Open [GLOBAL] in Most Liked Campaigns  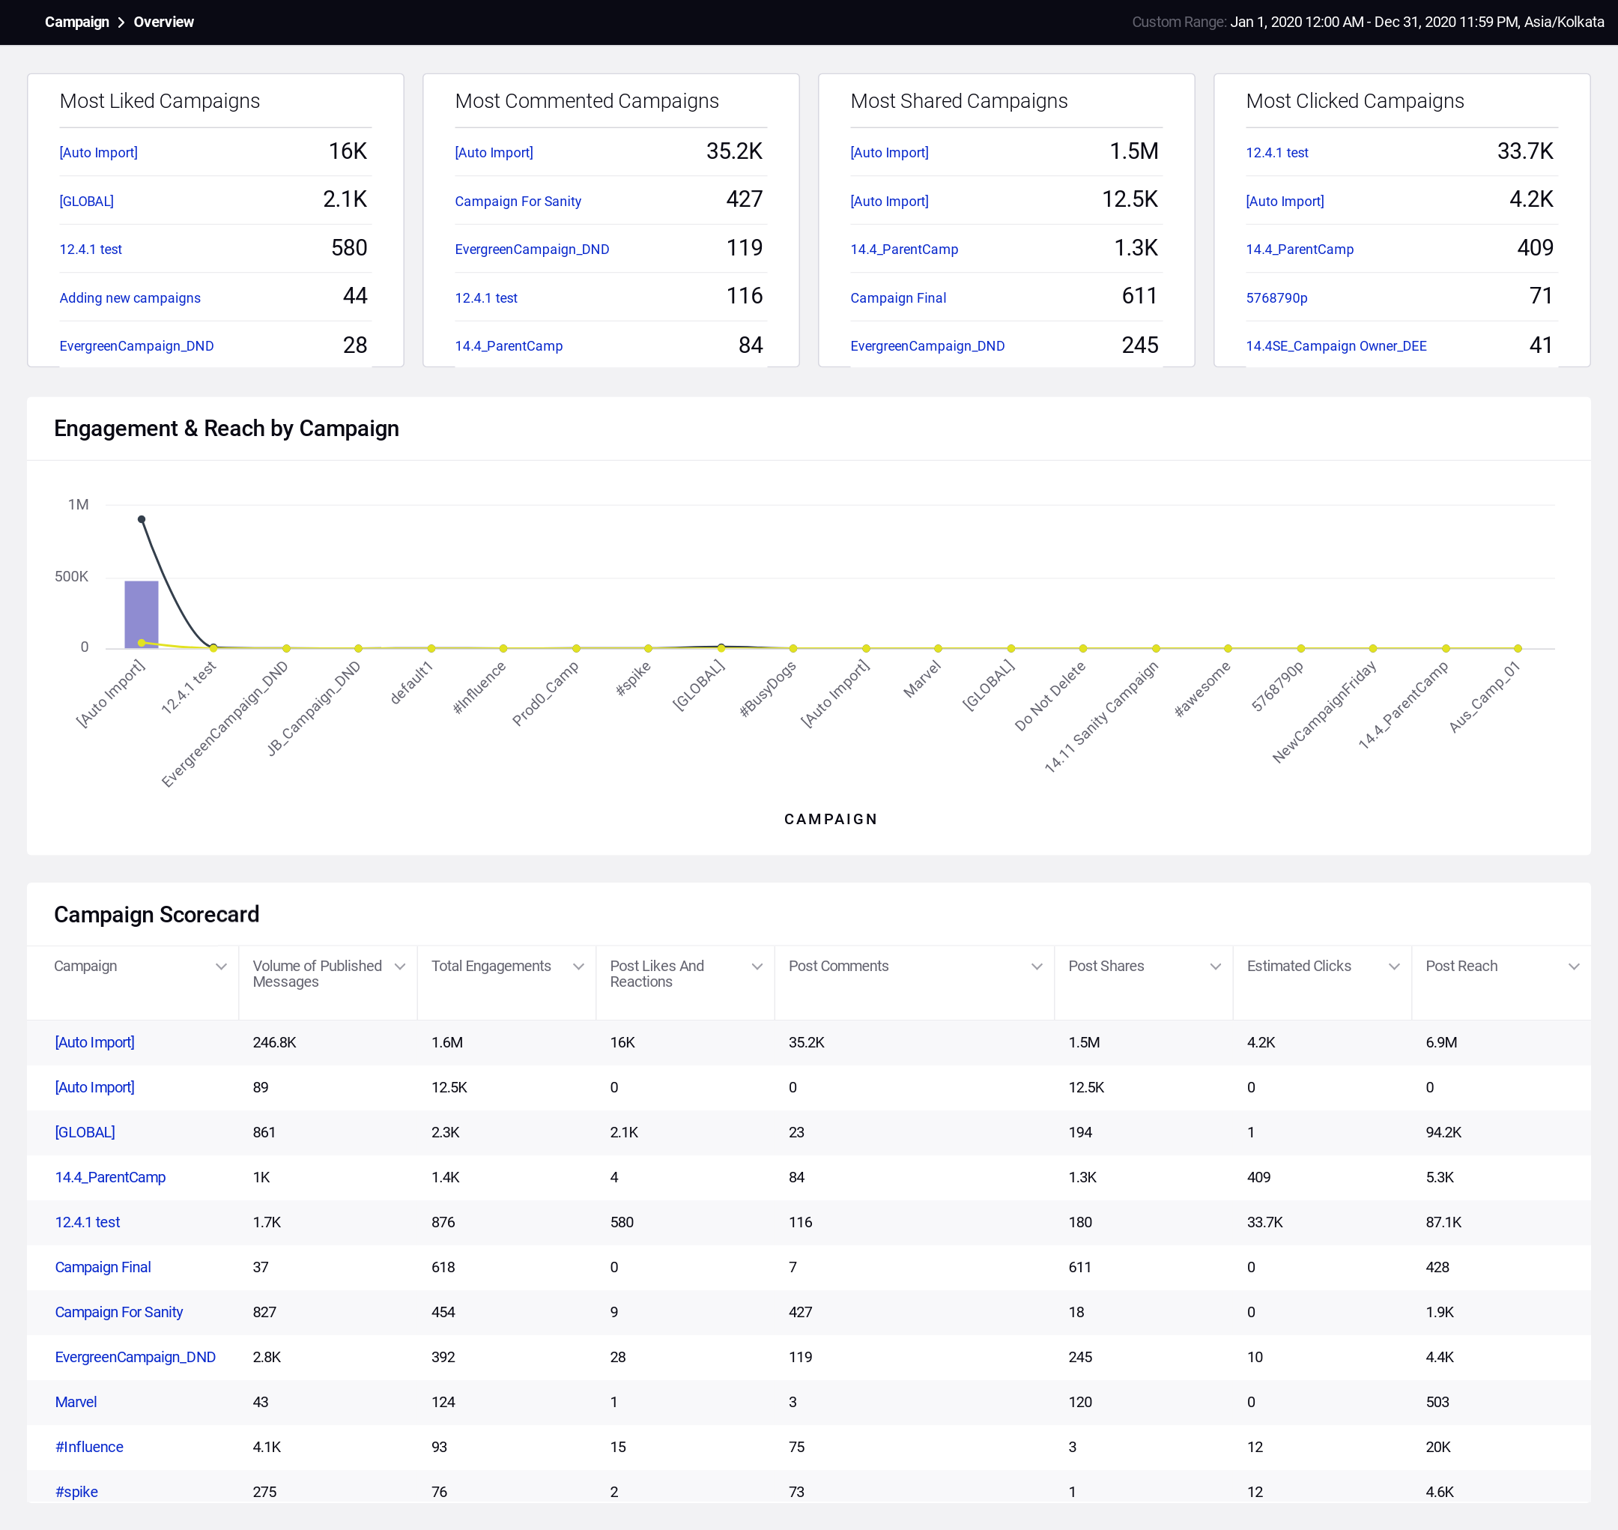point(86,202)
